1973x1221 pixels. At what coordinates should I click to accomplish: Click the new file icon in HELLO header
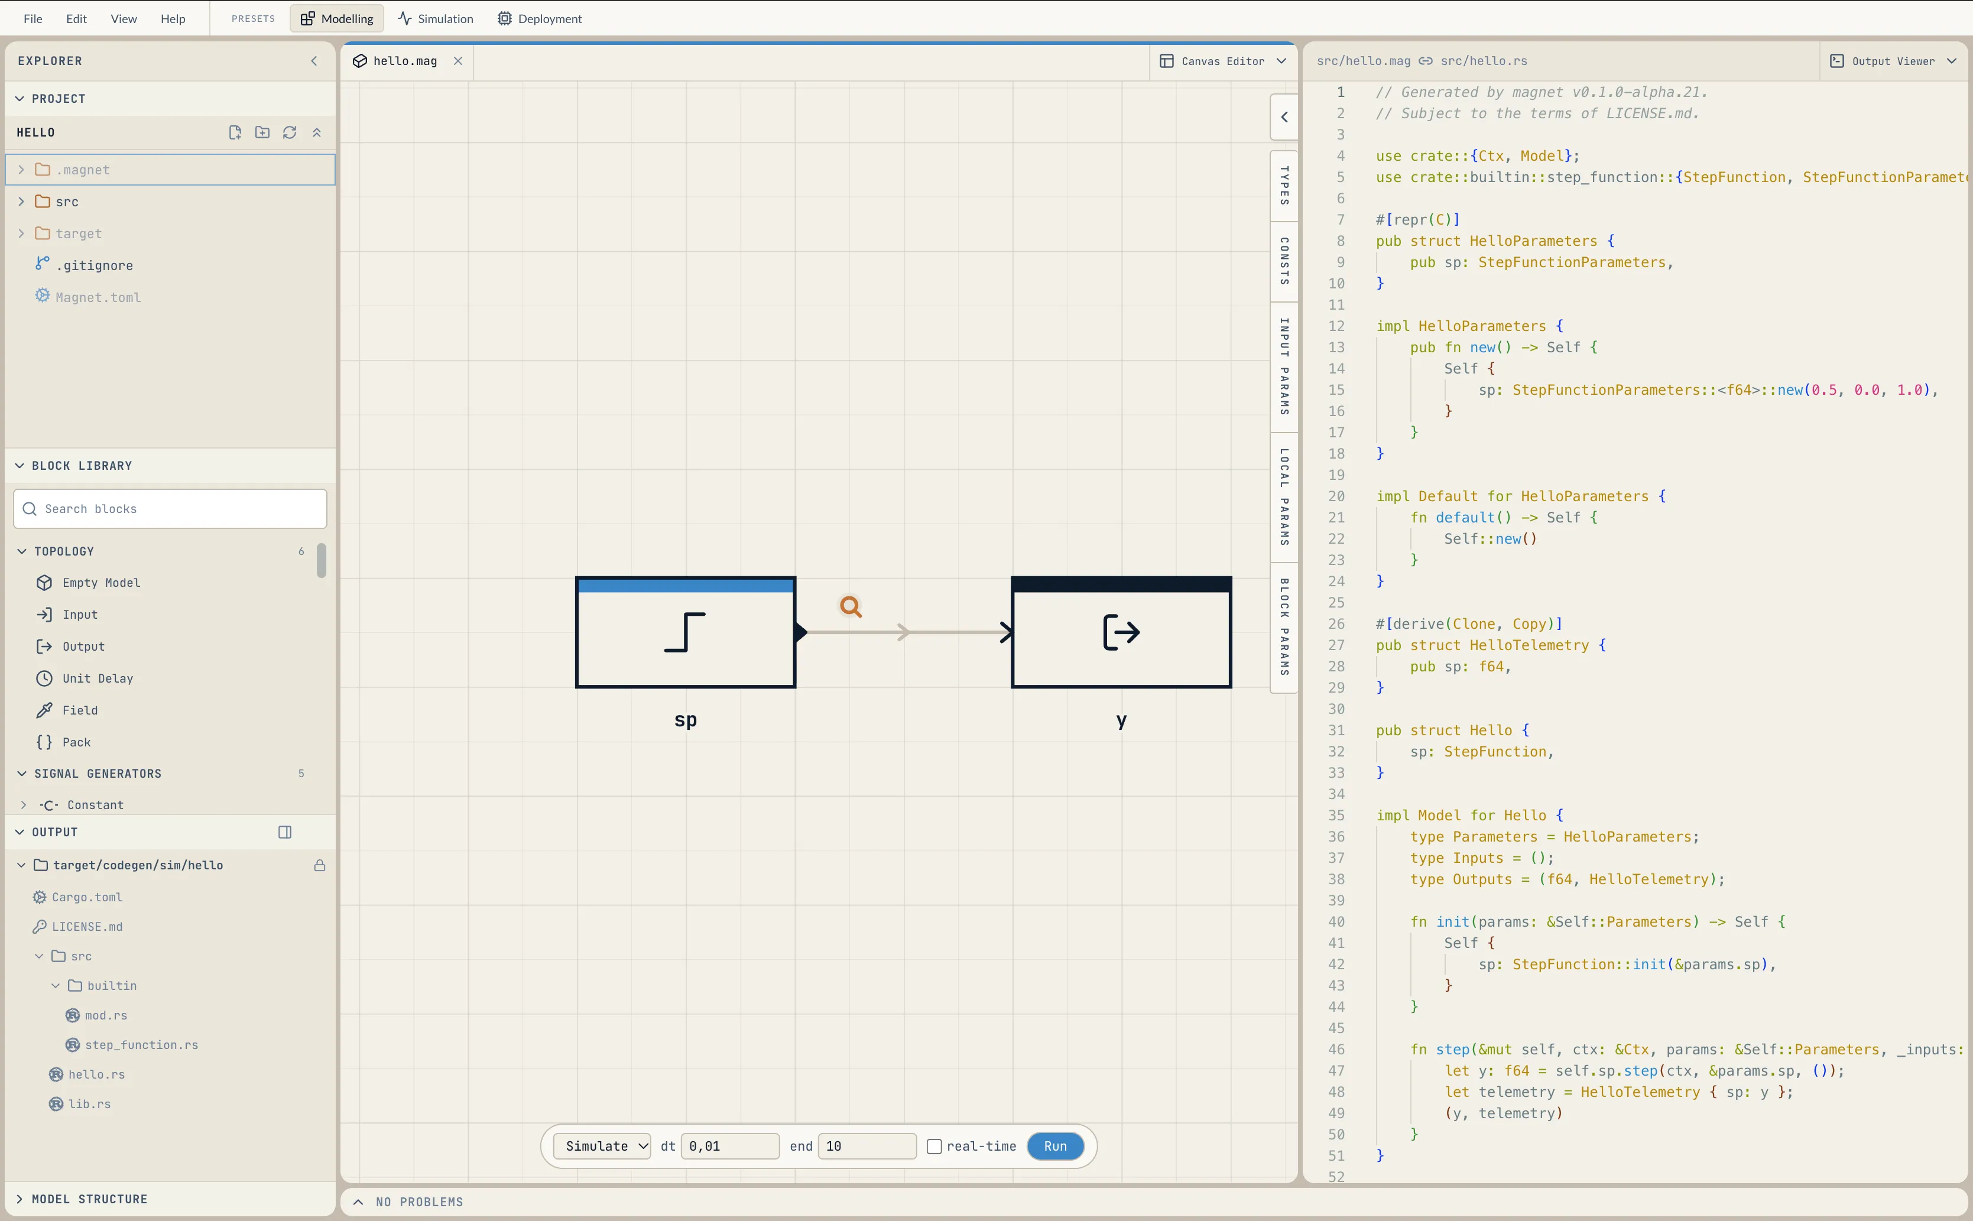(235, 132)
